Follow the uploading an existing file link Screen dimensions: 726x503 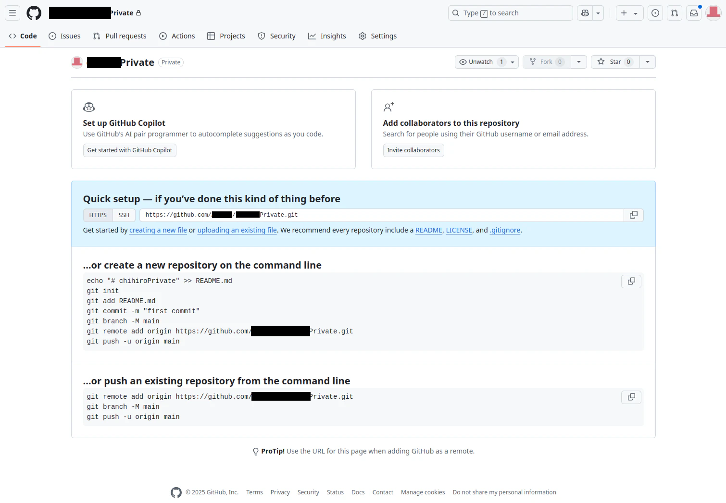[237, 230]
